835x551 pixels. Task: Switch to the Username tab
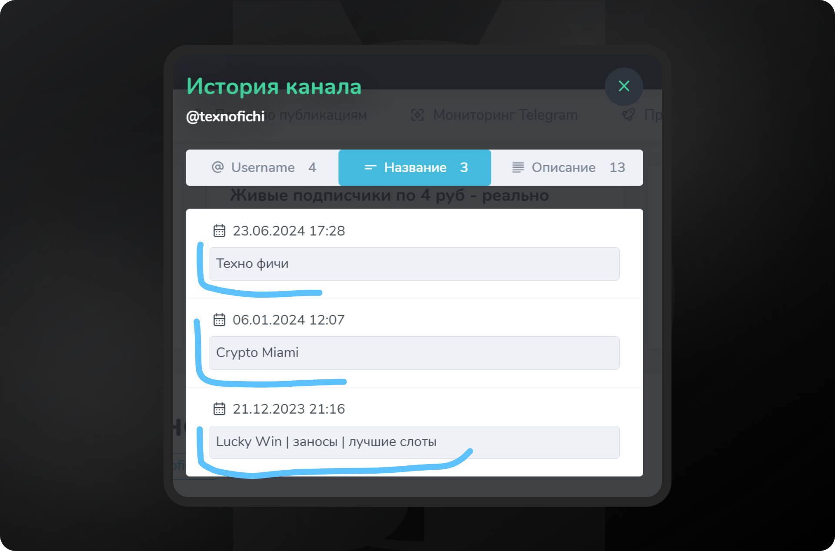click(262, 168)
